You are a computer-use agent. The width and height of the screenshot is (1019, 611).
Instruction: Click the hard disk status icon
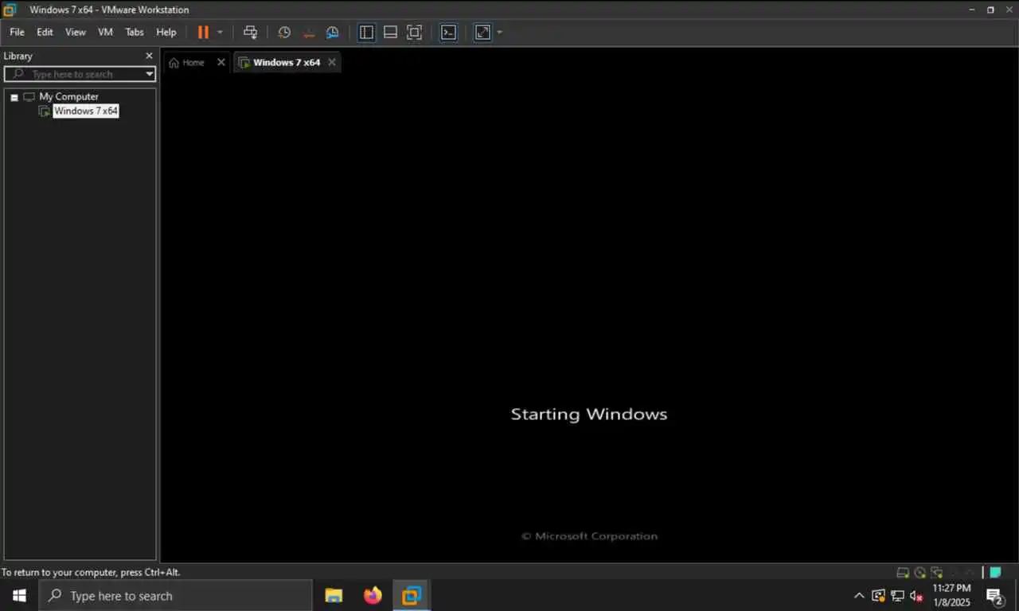click(903, 572)
